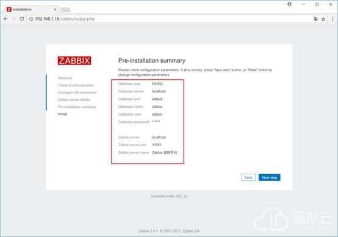The image size is (338, 237).
Task: Reload the page with the refresh icon
Action: point(22,19)
